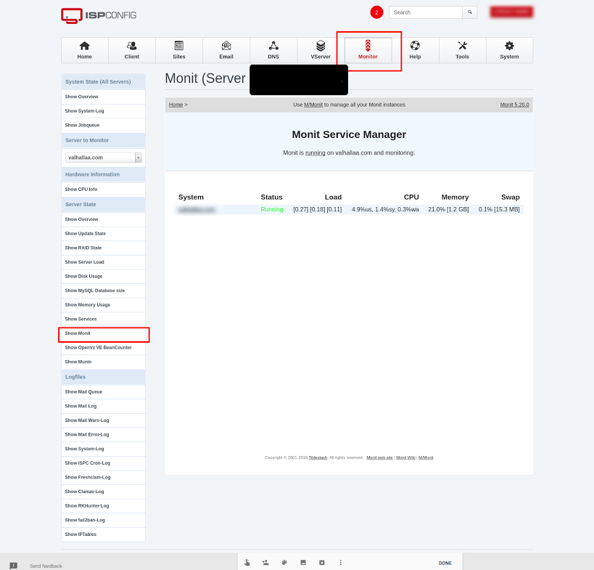Open the DNS module
This screenshot has width=594, height=570.
[x=273, y=50]
